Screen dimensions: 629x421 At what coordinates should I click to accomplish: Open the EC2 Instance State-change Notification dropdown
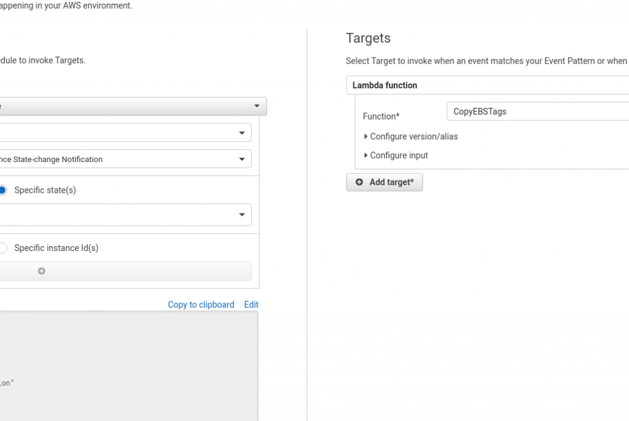pos(123,158)
